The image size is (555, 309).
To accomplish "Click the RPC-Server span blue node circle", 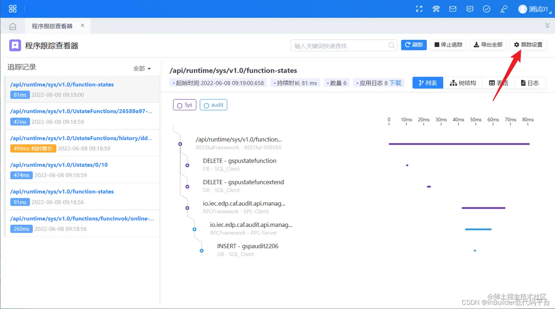I will tap(195, 229).
